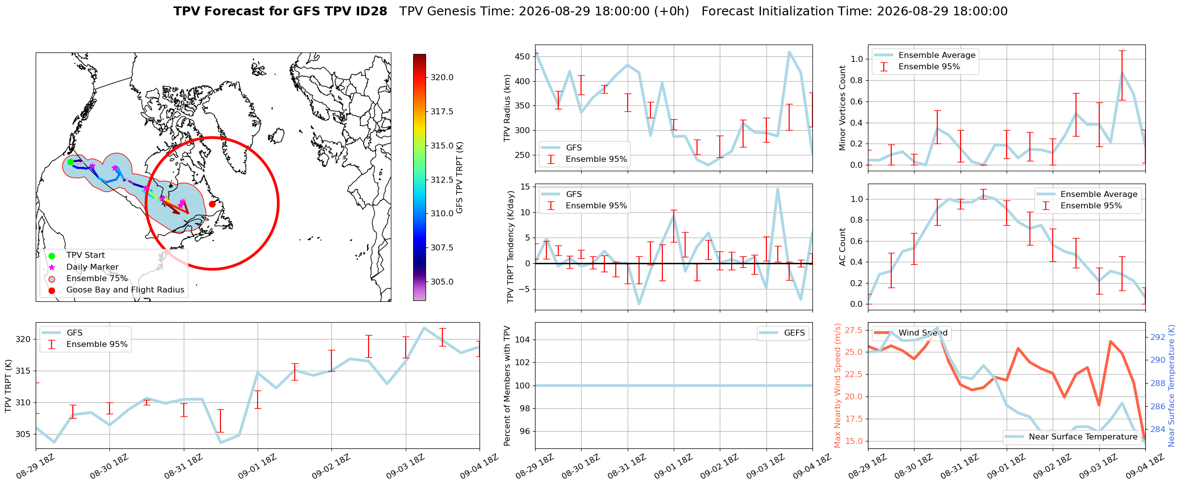The image size is (1181, 486).
Task: Select the "27.5" tick on the wind speed axis
Action: (855, 331)
